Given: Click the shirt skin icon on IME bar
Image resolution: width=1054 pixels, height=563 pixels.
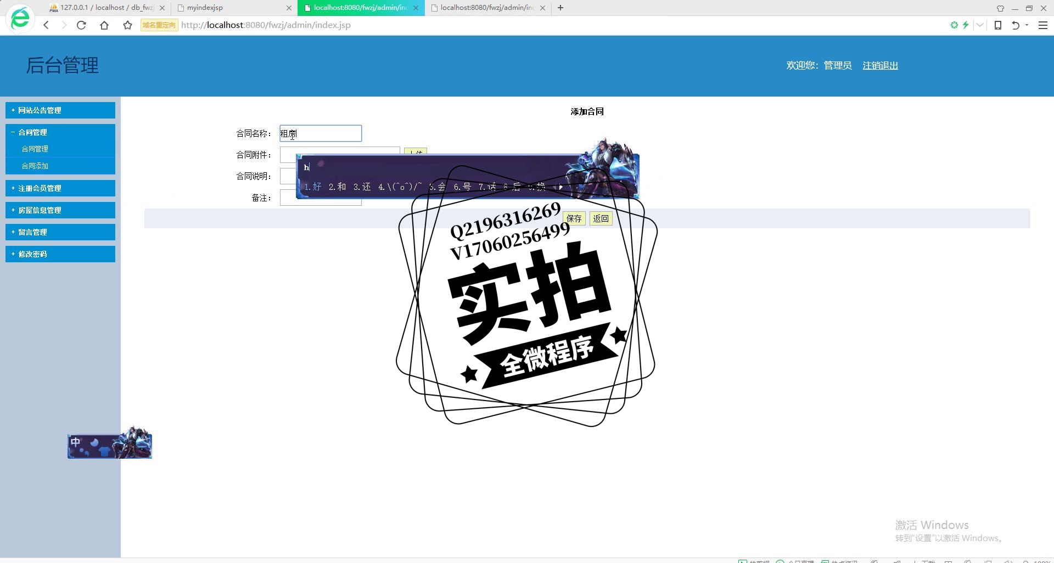Looking at the screenshot, I should click(x=105, y=452).
